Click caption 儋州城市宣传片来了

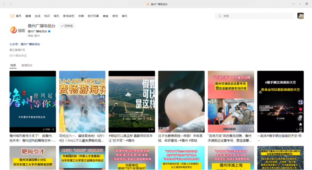pos(32,138)
